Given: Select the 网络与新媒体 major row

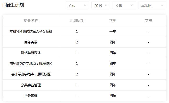Looking at the screenshot, I should click(85, 53).
